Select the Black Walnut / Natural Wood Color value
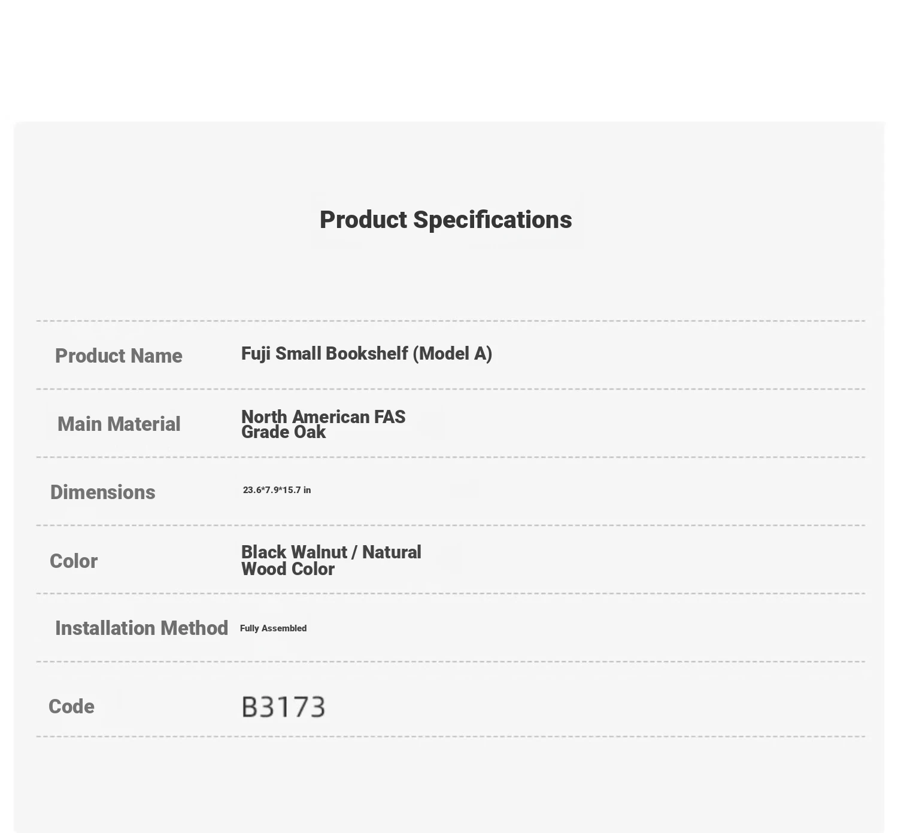Viewport: 898px width, 833px height. click(x=331, y=560)
